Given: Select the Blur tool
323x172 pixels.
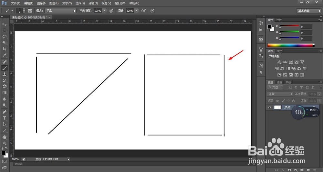Looking at the screenshot, I should click(x=4, y=99).
